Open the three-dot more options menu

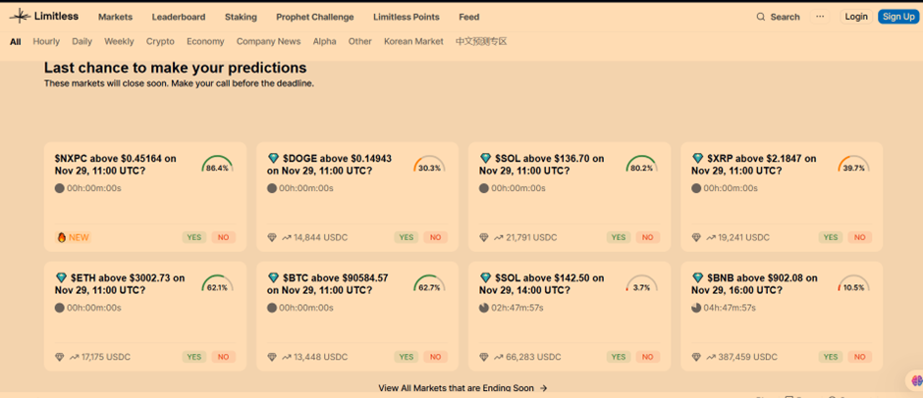pos(819,17)
